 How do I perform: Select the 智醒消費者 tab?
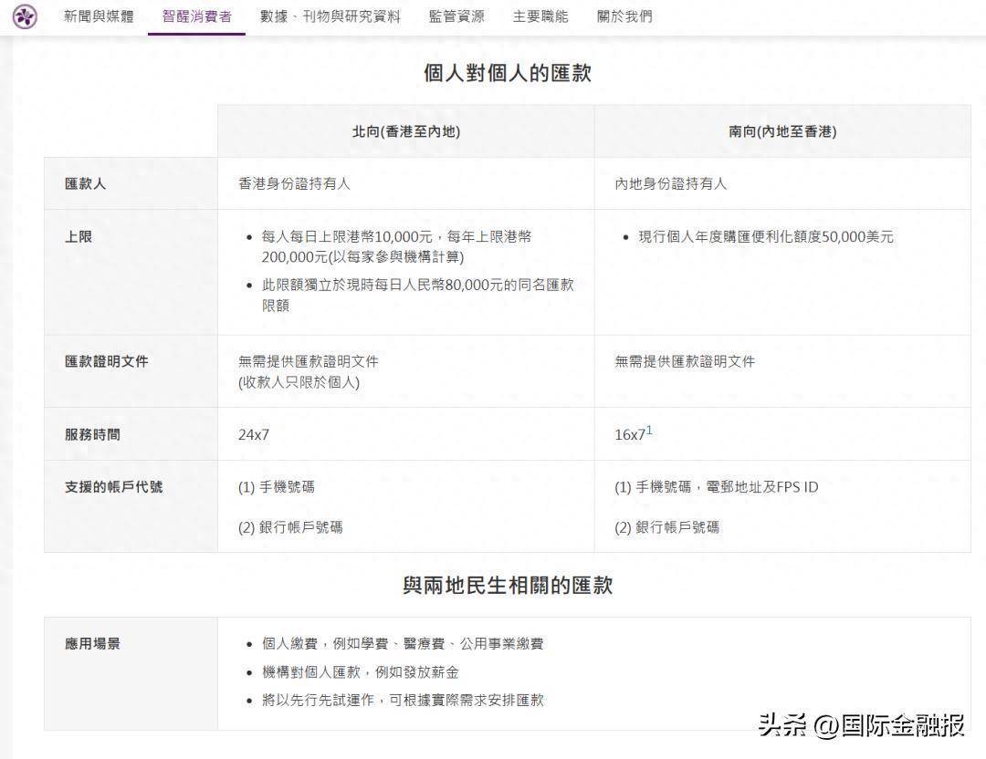tap(194, 15)
